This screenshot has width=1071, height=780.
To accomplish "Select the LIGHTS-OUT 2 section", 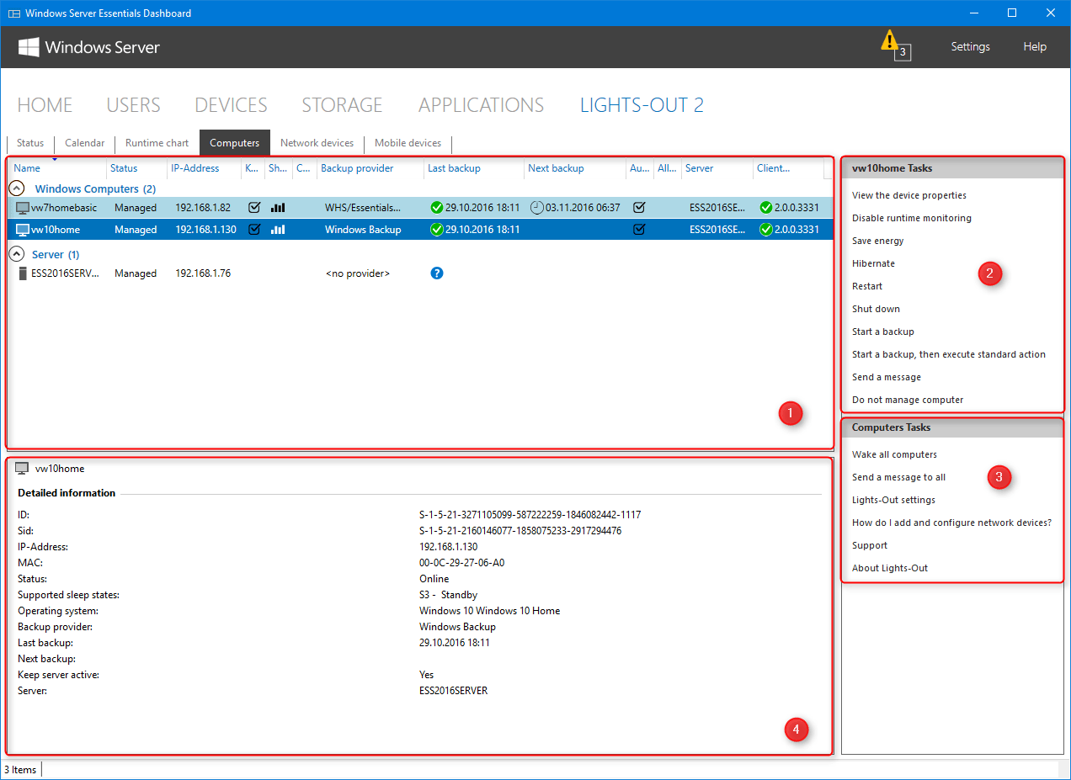I will tap(642, 105).
